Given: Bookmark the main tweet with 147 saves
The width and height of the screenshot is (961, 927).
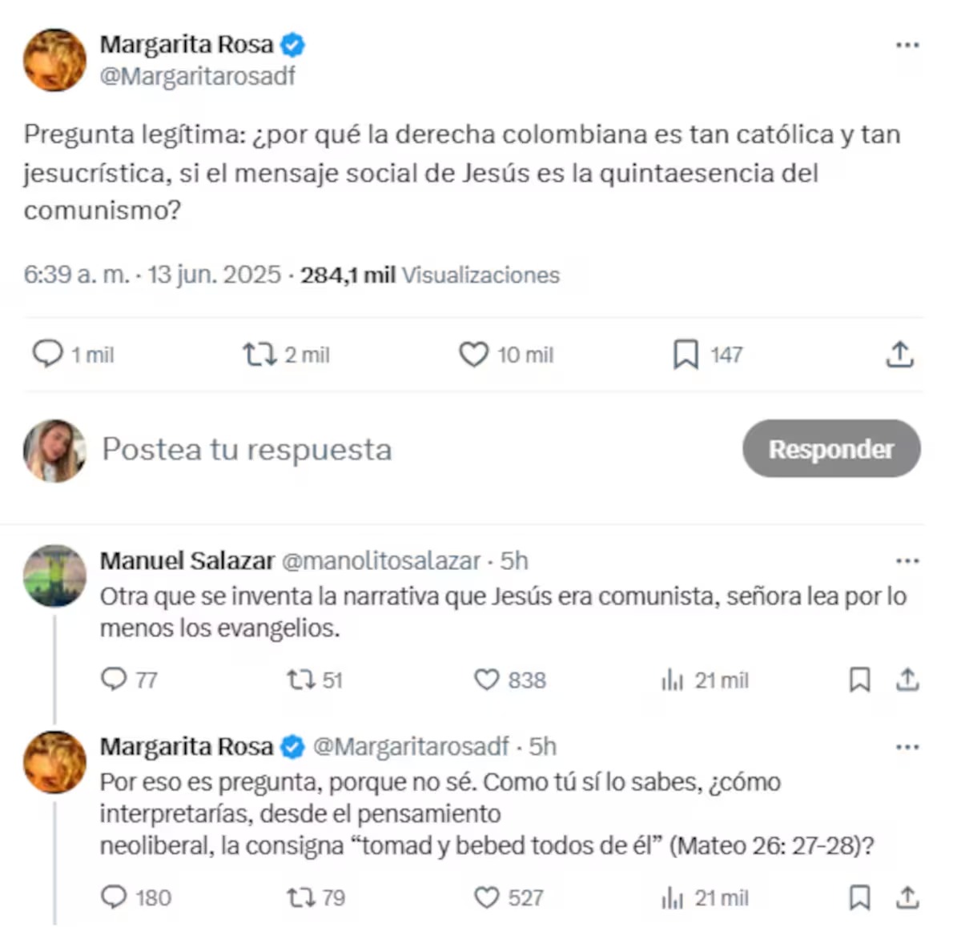Looking at the screenshot, I should coord(687,354).
